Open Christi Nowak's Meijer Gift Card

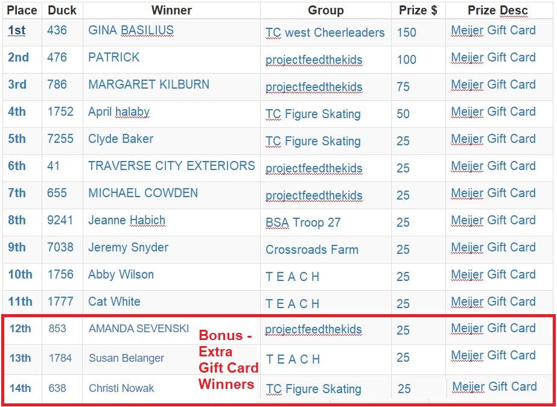coord(494,386)
